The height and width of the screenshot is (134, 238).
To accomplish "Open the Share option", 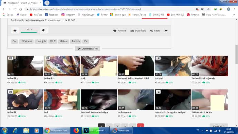I will tap(155, 31).
